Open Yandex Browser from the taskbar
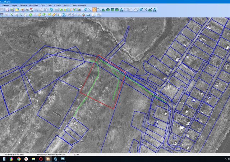Viewport: 230px width, 162px height. pyautogui.click(x=26, y=159)
